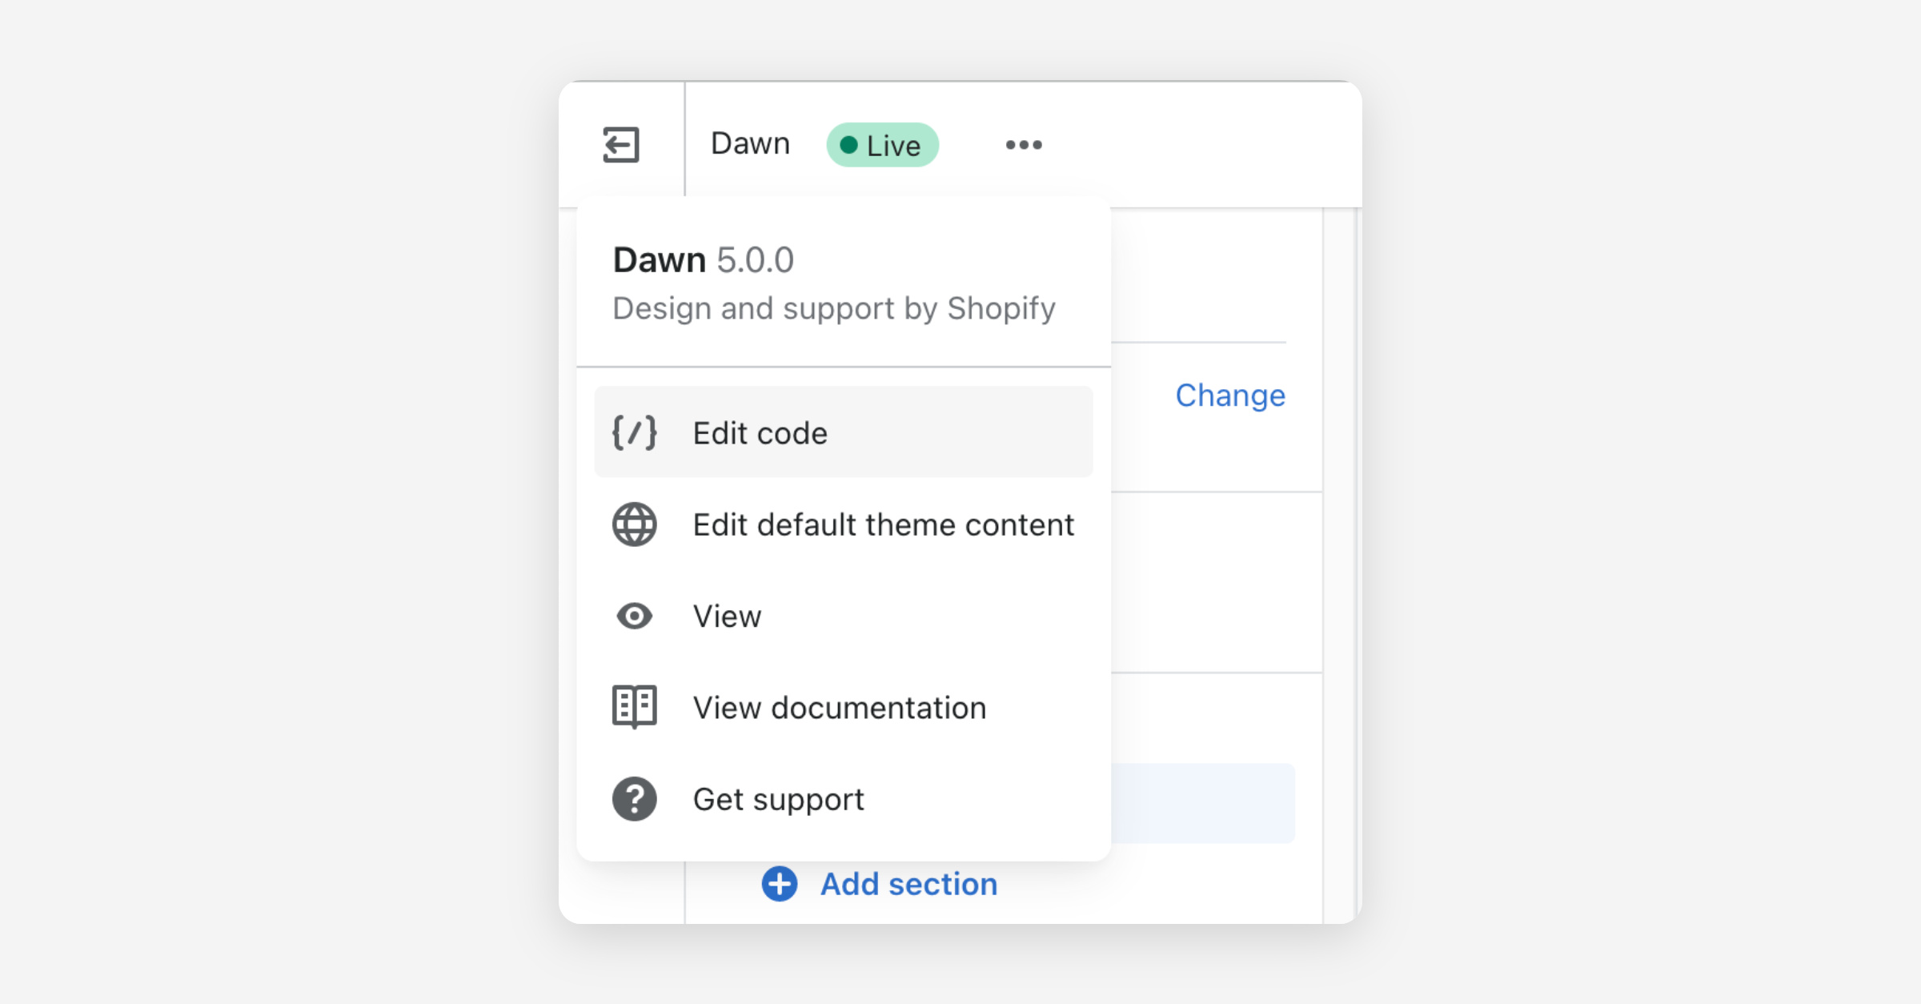Click the blue plus icon for Add section
1921x1004 pixels.
[779, 884]
